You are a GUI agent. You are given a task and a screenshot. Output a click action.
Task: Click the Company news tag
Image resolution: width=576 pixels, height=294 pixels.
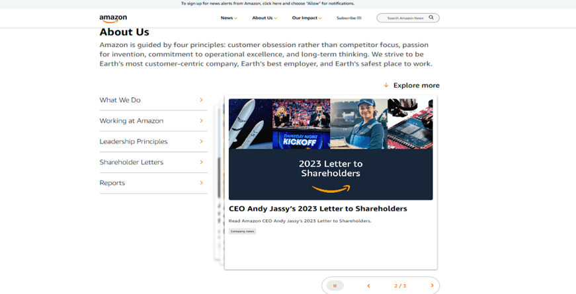tap(243, 231)
